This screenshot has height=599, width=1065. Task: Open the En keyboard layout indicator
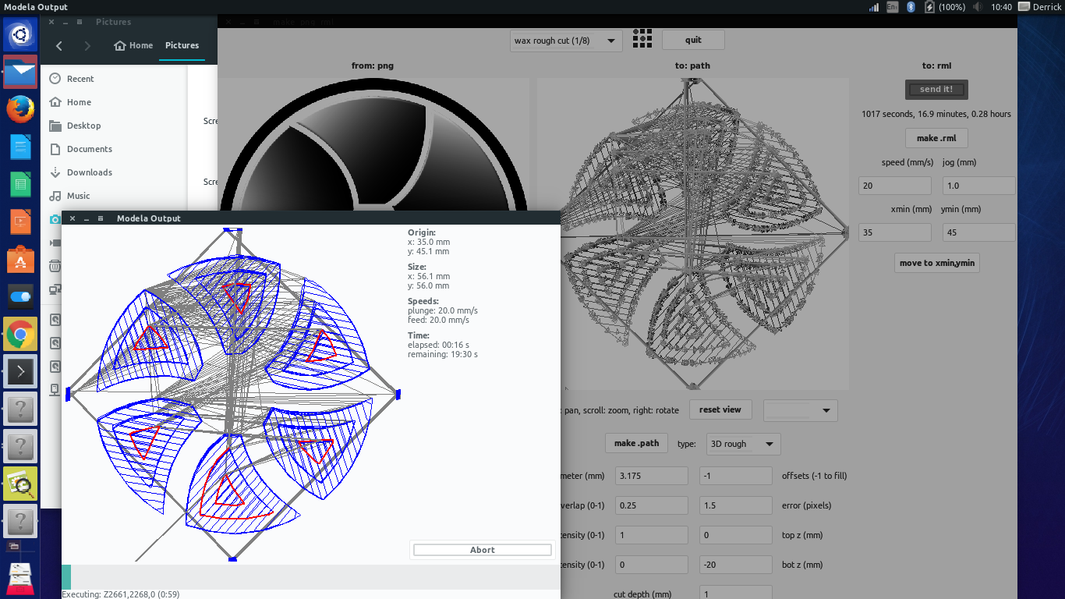(893, 7)
